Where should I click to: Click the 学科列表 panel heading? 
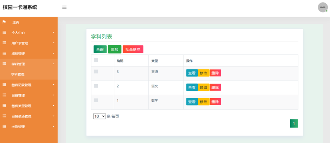101,37
